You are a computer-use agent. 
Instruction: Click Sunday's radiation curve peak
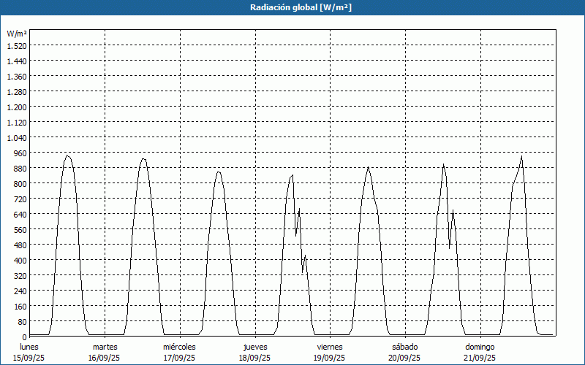click(521, 156)
